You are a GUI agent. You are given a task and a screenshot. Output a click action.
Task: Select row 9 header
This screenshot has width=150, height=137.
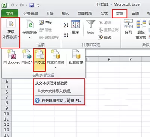[6, 108]
